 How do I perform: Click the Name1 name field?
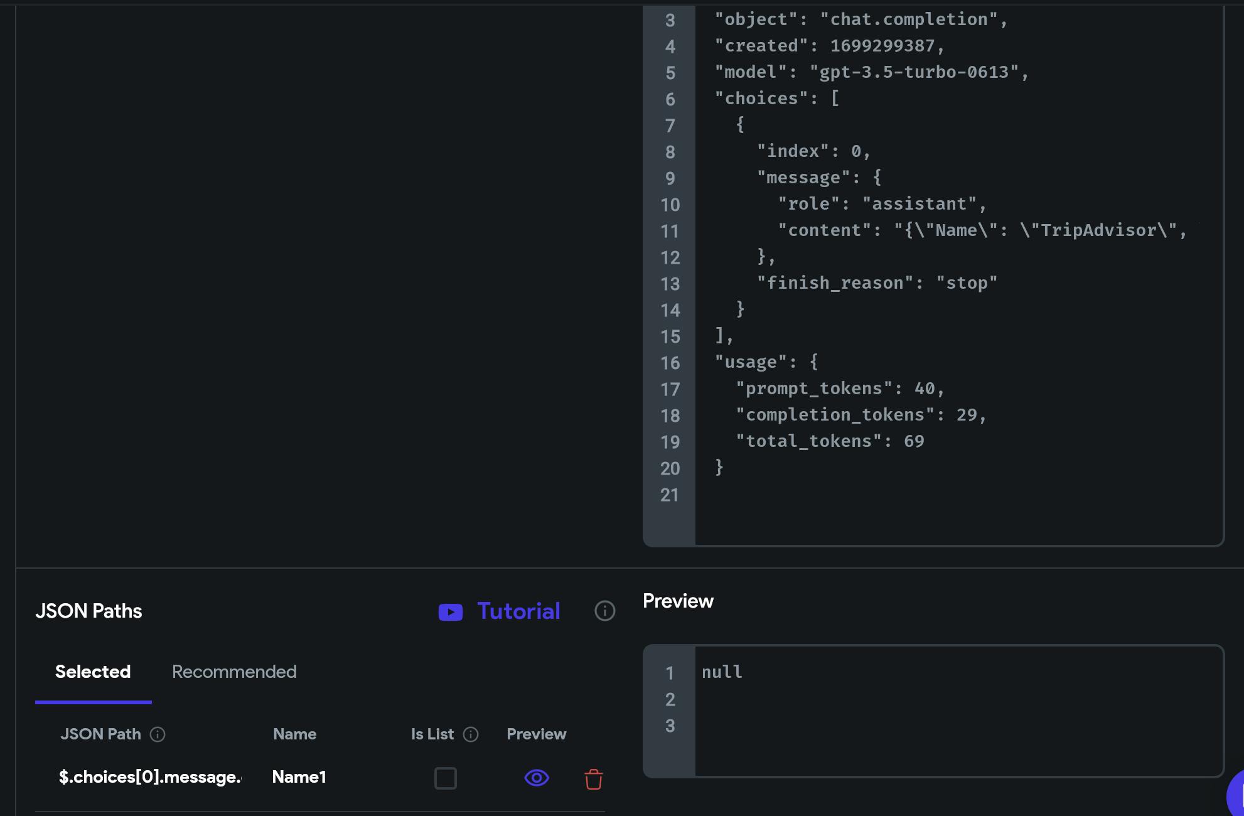[299, 777]
